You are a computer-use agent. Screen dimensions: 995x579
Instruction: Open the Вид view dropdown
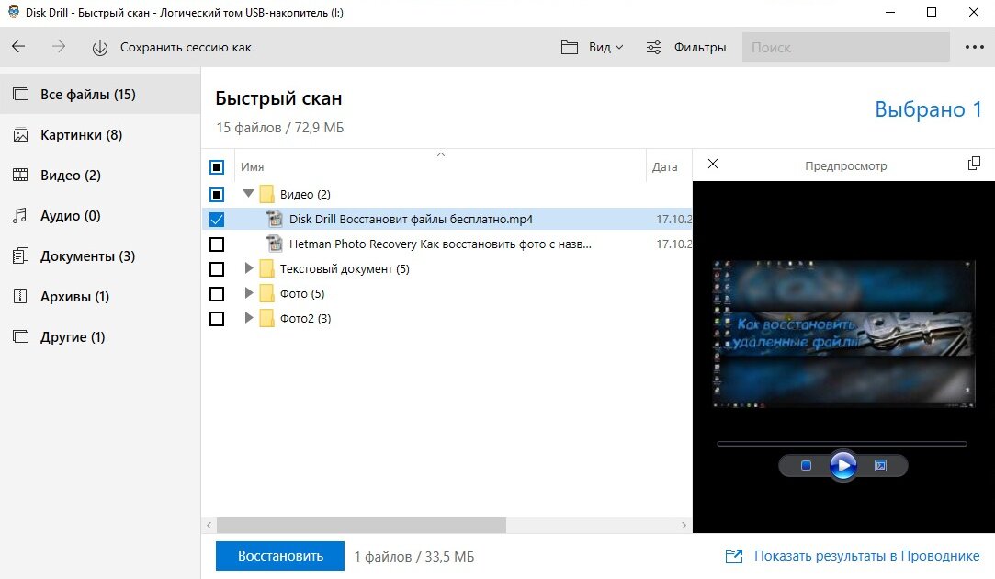point(592,48)
